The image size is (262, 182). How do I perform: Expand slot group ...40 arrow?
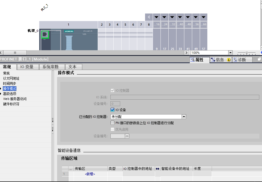[x=180, y=17]
